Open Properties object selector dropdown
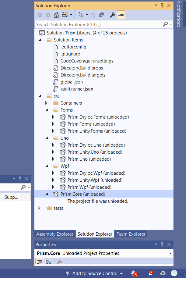Image resolution: width=196 pixels, height=289 pixels. click(x=170, y=253)
